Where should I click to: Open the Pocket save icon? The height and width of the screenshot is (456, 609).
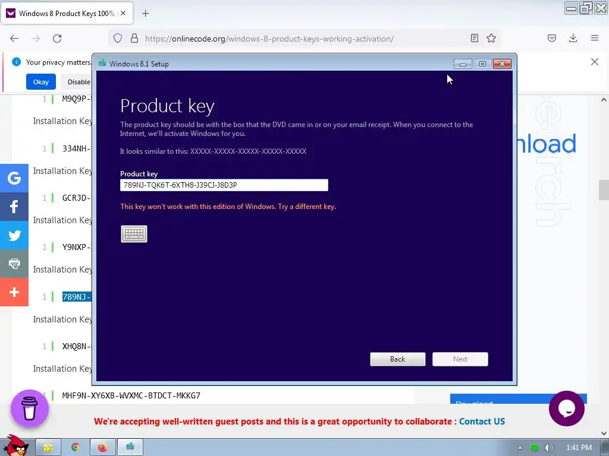coord(551,38)
